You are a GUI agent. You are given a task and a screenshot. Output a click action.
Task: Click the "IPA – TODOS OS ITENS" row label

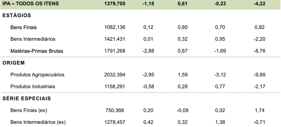coord(30,4)
